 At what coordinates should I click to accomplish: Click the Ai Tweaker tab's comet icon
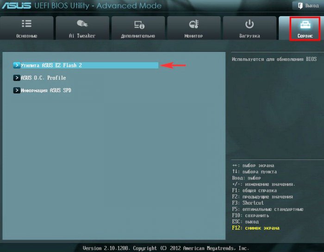82,24
